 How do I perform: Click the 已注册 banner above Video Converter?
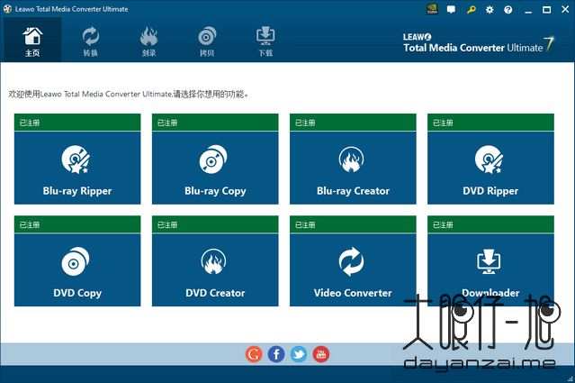tap(353, 224)
